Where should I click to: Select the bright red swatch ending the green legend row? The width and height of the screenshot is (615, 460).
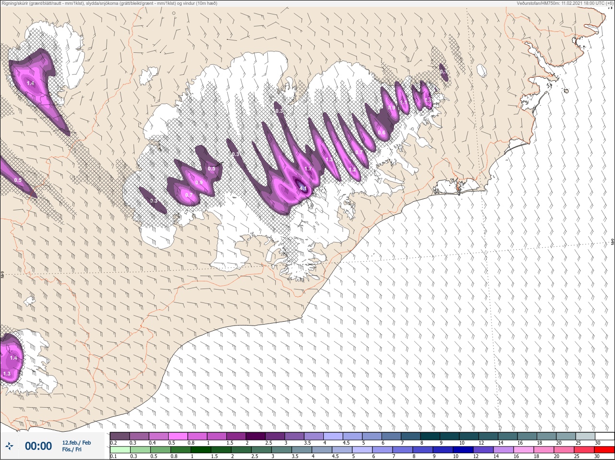[604, 449]
